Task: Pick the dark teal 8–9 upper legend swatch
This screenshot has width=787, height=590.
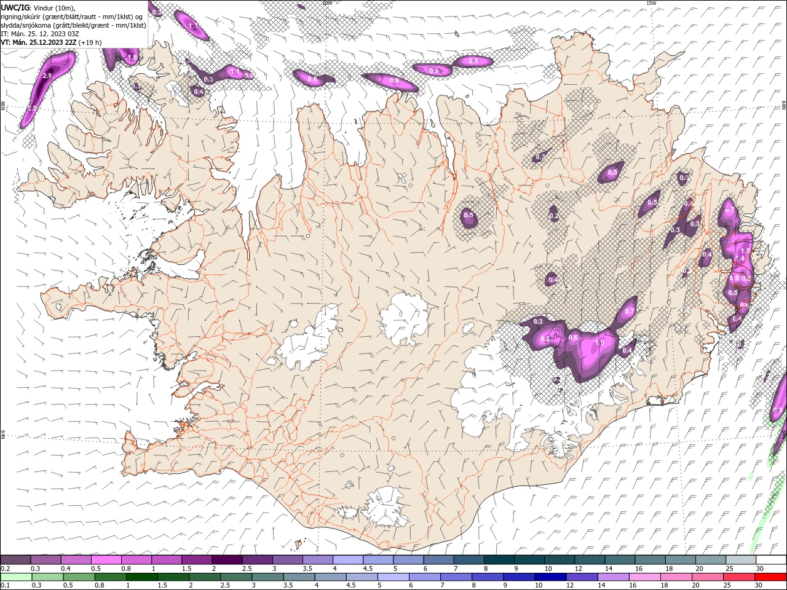Action: tap(499, 560)
